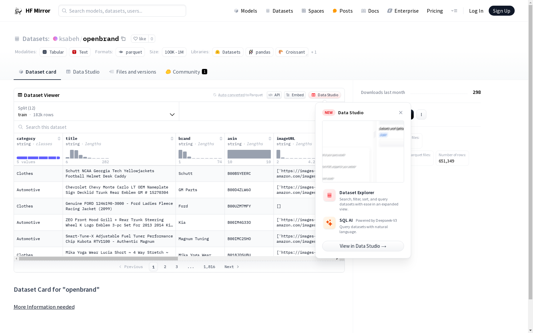Click the three-dot options button
533x333 pixels.
pos(421,115)
